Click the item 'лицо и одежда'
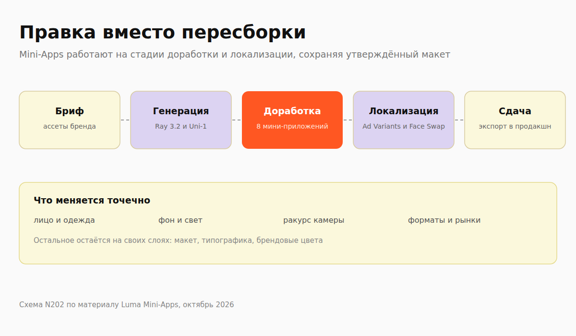This screenshot has height=336, width=576. [64, 220]
